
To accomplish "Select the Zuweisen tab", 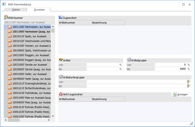I will coord(39,10).
